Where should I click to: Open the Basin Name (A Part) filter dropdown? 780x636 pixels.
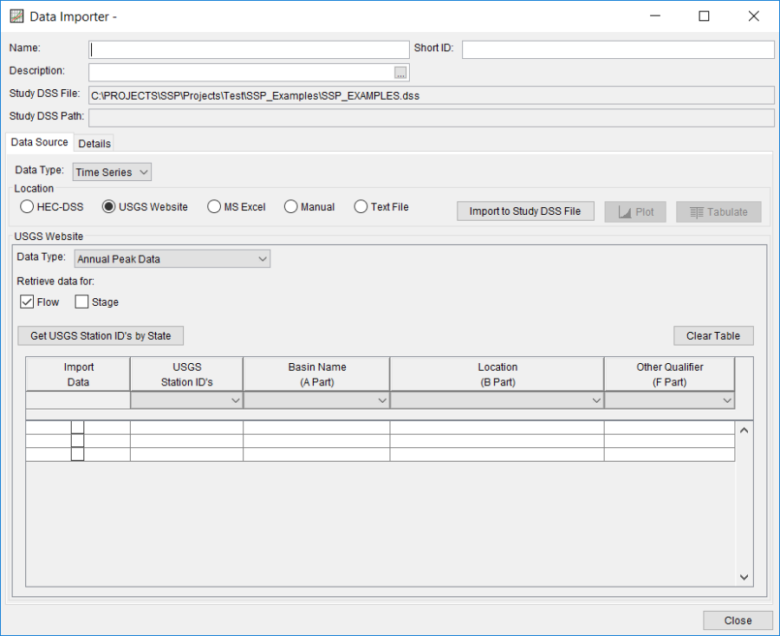pyautogui.click(x=316, y=400)
